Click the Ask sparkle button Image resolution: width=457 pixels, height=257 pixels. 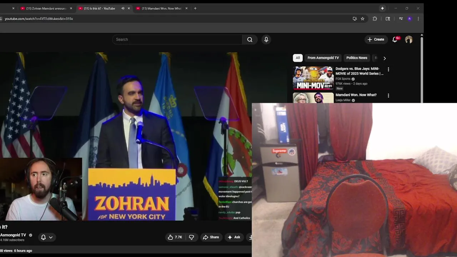tap(234, 237)
